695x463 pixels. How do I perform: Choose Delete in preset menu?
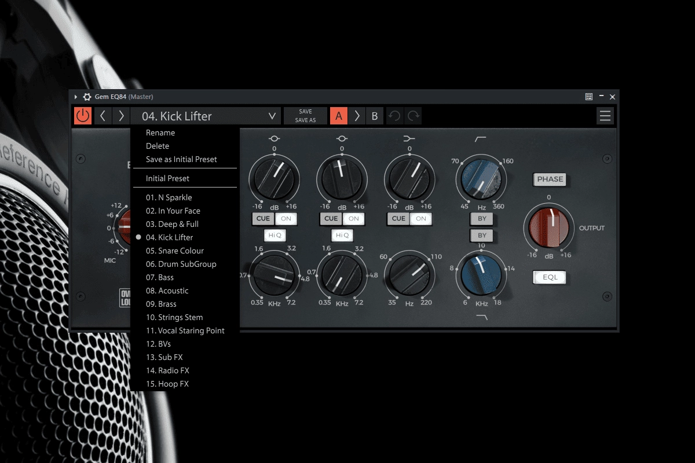(x=158, y=146)
